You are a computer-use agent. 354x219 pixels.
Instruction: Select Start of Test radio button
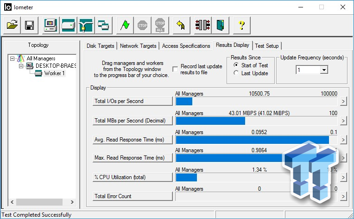pos(236,65)
